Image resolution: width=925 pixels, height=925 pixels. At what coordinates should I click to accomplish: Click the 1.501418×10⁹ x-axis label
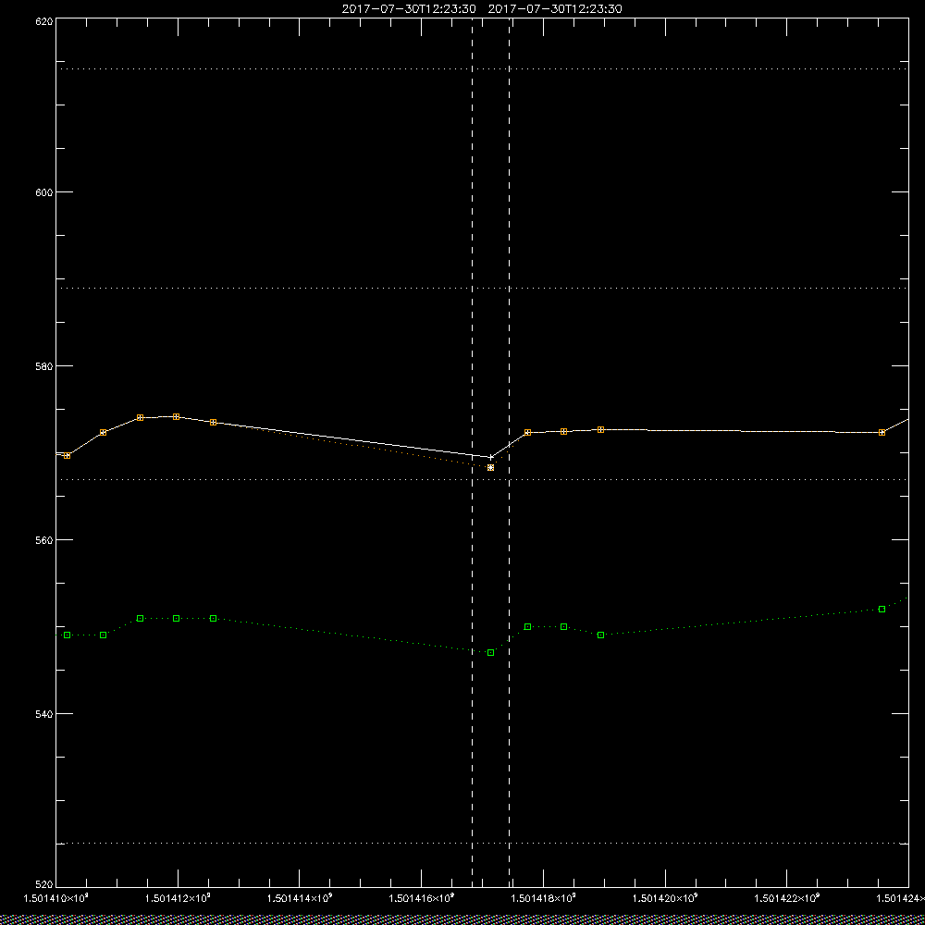543,898
